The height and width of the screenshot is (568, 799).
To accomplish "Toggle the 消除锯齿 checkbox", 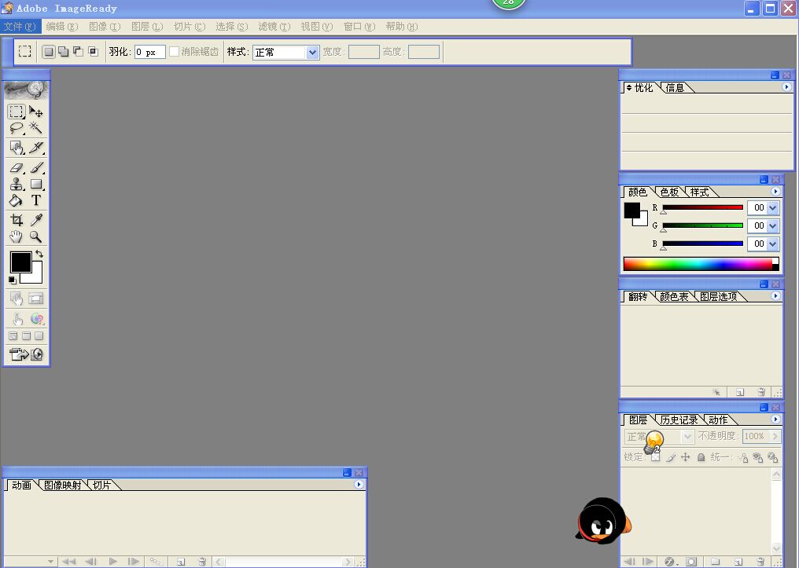I will click(175, 51).
